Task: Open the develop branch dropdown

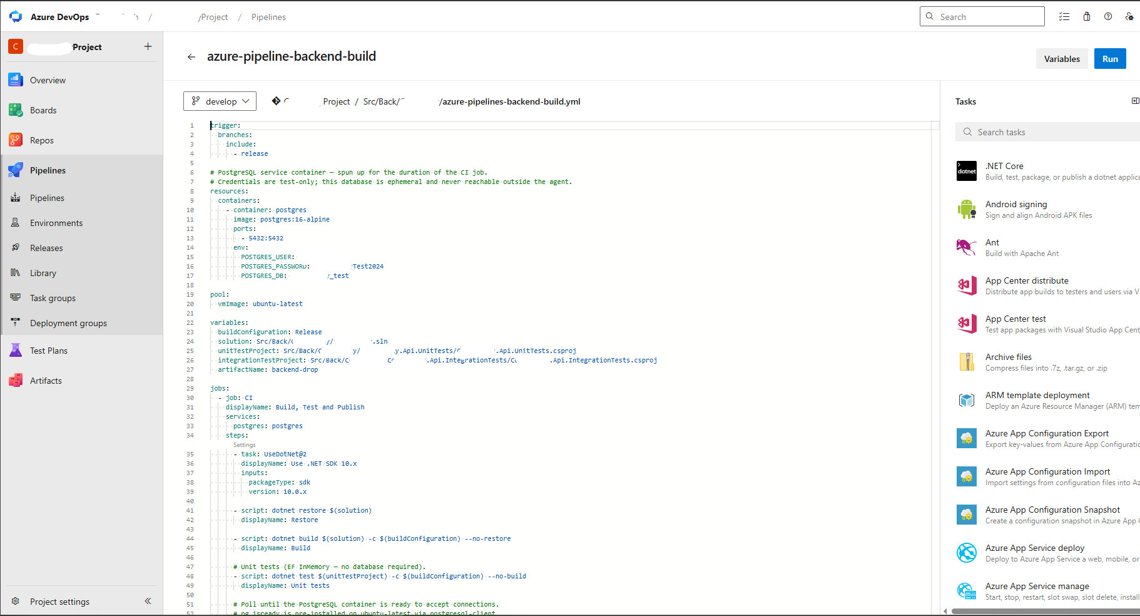Action: pos(220,101)
